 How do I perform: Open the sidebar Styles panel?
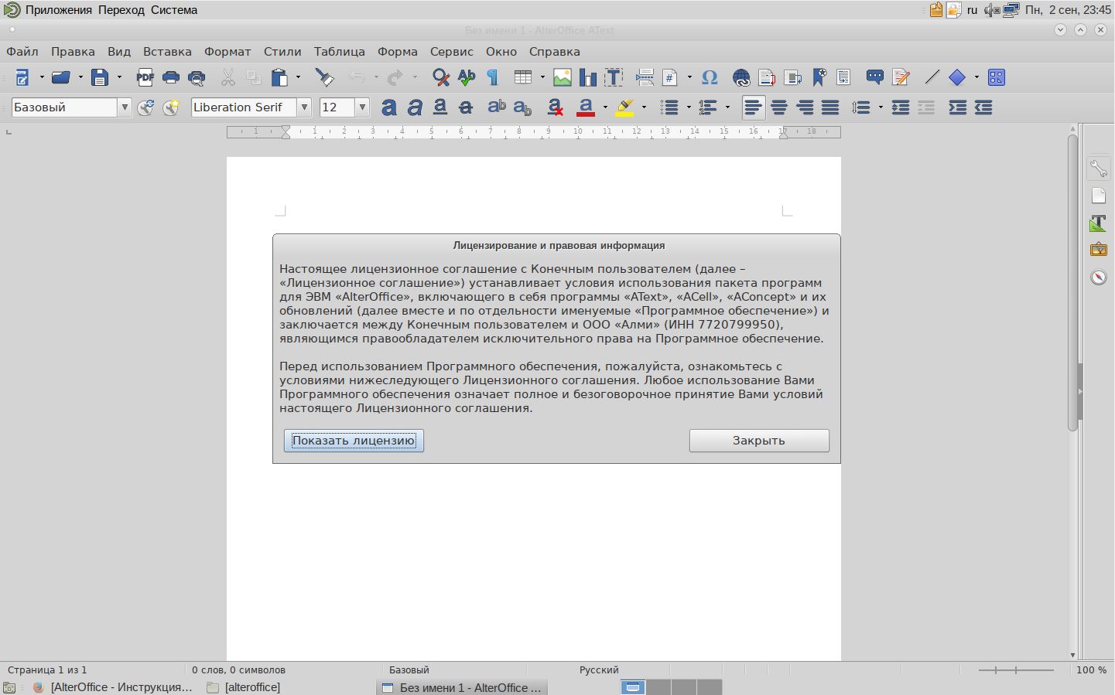point(1099,223)
